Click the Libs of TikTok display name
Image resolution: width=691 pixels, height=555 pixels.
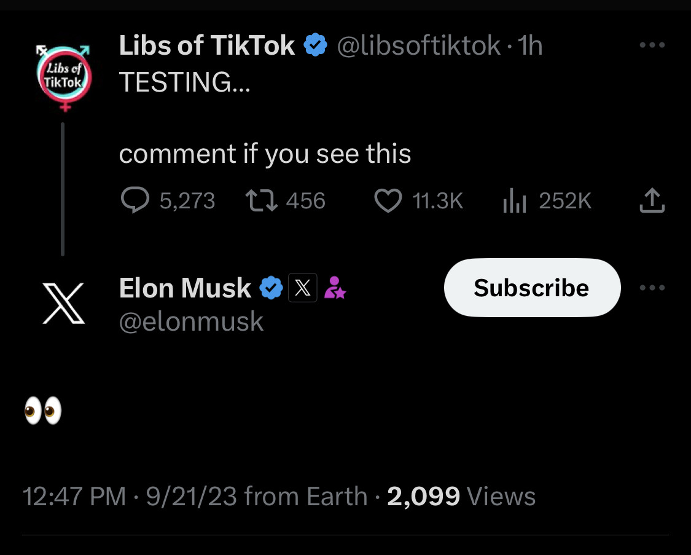pos(207,45)
